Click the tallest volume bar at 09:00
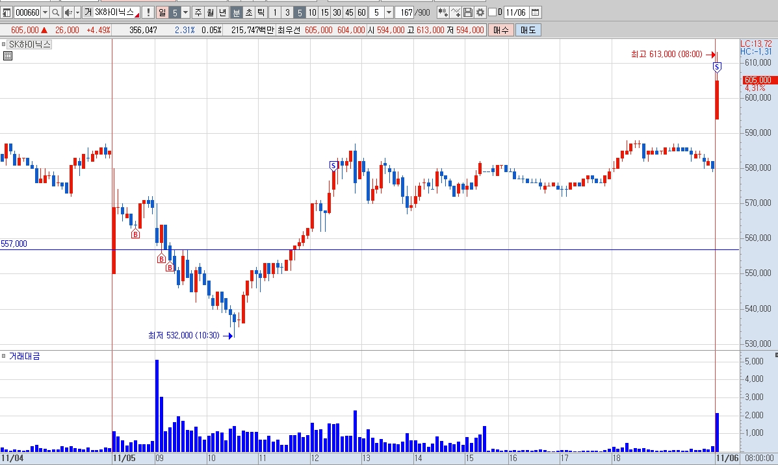Screen dimensions: 778x465 point(157,405)
